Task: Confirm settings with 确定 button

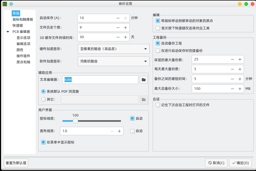Action: click(240, 163)
